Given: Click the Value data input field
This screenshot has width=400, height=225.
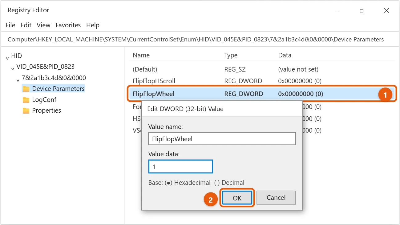Looking at the screenshot, I should point(180,167).
